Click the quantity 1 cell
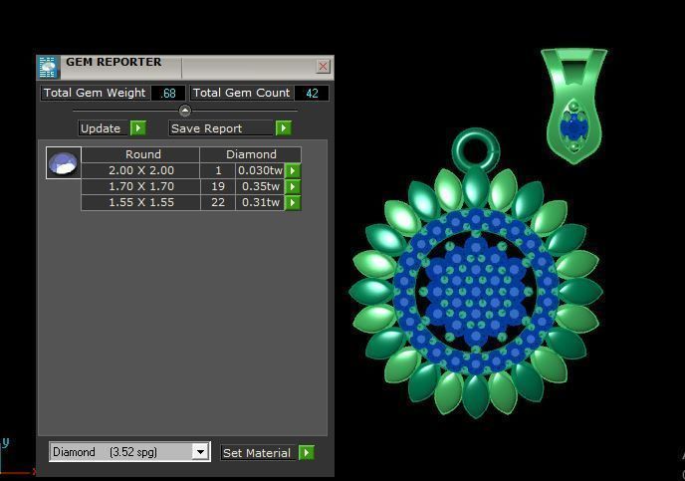Viewport: 685px width, 481px height. 218,170
